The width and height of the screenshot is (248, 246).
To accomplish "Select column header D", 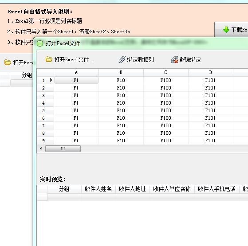I will click(x=211, y=73).
